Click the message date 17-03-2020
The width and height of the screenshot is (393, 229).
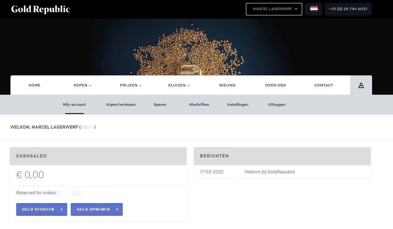click(x=212, y=172)
